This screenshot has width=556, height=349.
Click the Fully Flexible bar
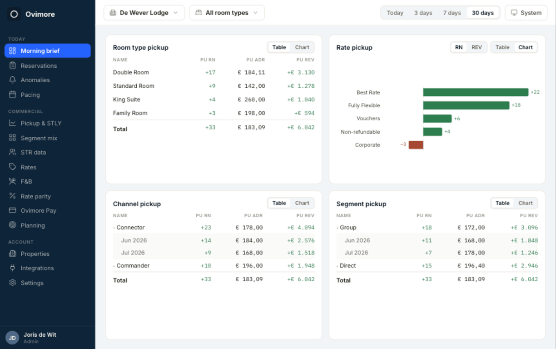coord(466,105)
